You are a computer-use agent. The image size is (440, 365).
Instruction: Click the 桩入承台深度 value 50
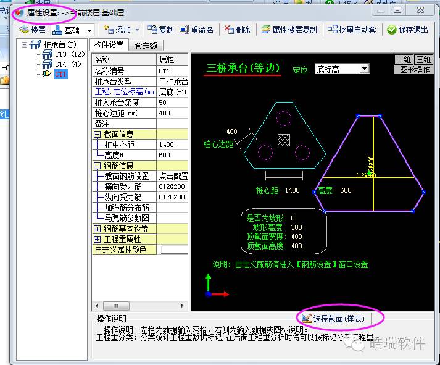pyautogui.click(x=172, y=103)
